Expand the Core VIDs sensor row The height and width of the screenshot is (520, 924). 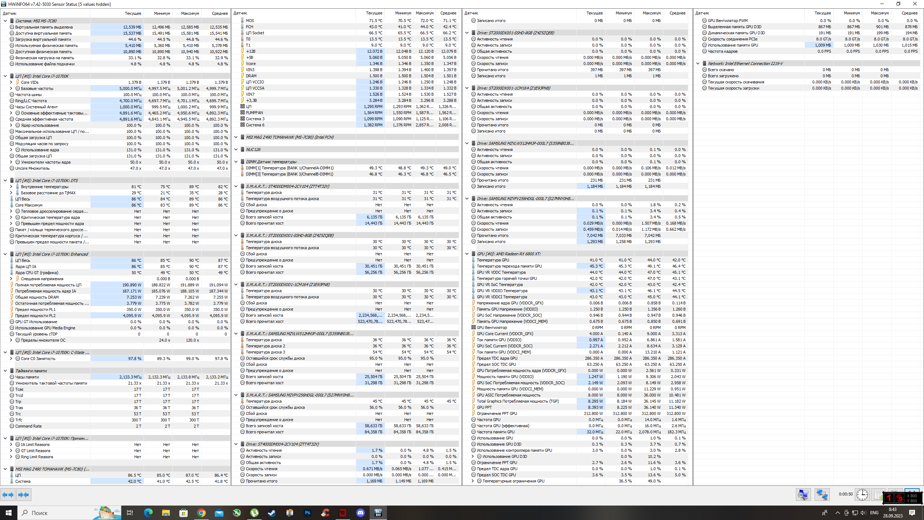pyautogui.click(x=11, y=82)
